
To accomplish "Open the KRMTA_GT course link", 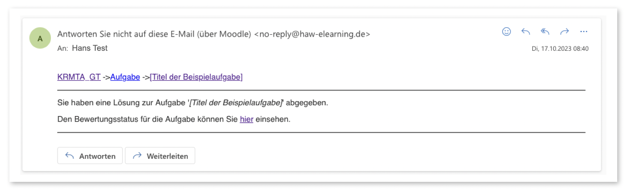I will coord(79,78).
